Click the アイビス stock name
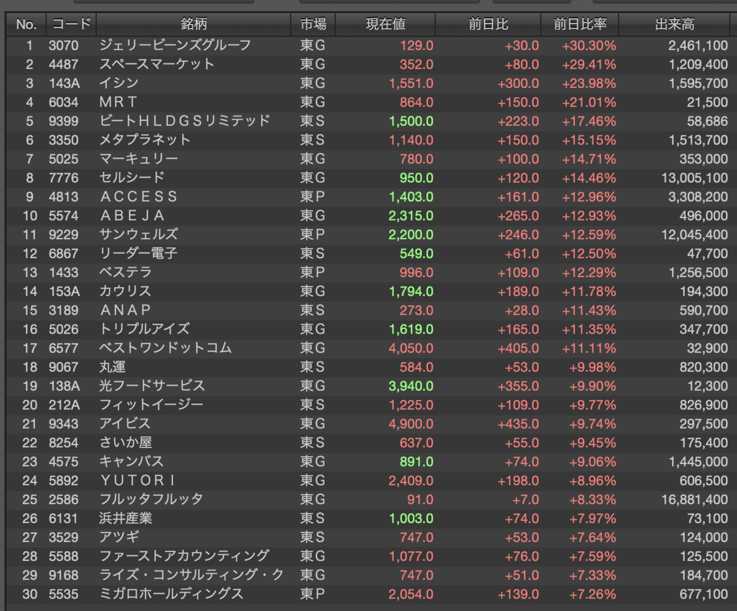Image resolution: width=737 pixels, height=611 pixels. click(125, 424)
